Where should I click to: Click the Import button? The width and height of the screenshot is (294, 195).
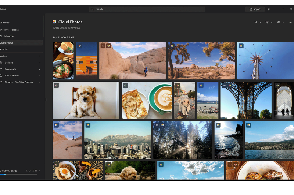click(x=255, y=9)
